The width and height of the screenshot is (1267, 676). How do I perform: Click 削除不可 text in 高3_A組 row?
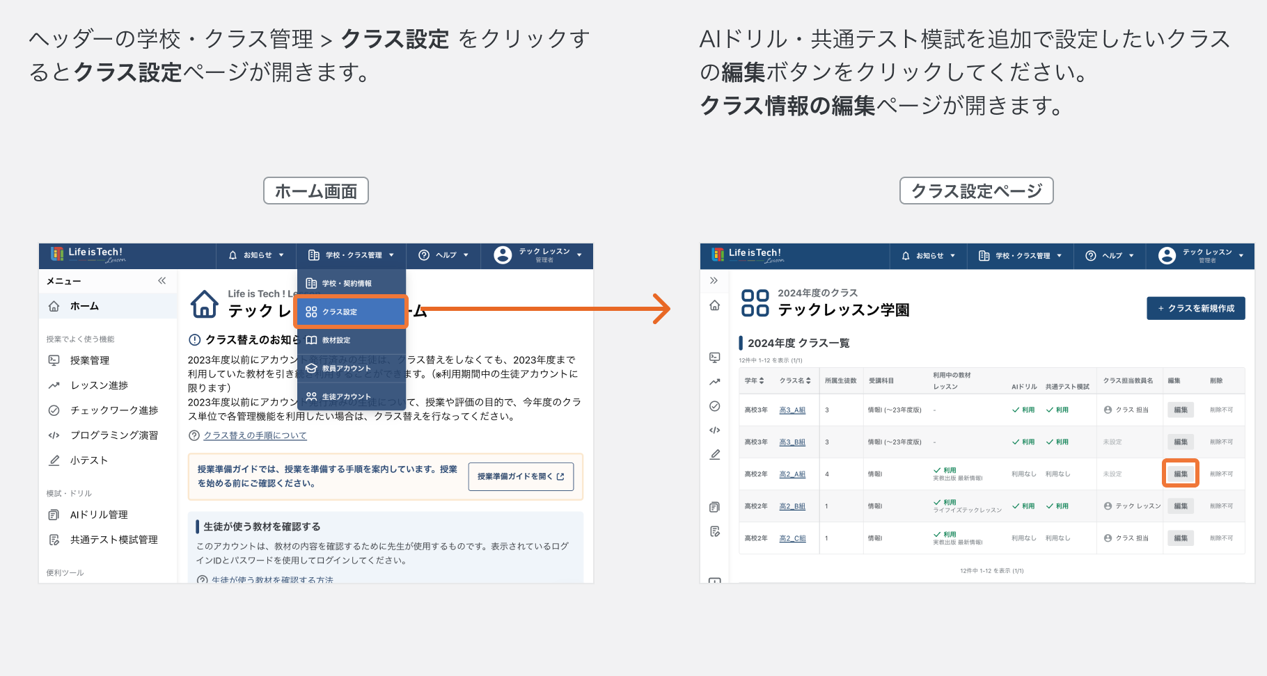coord(1221,410)
